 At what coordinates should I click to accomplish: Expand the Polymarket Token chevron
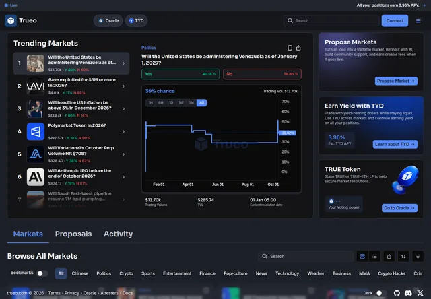[x=123, y=131]
